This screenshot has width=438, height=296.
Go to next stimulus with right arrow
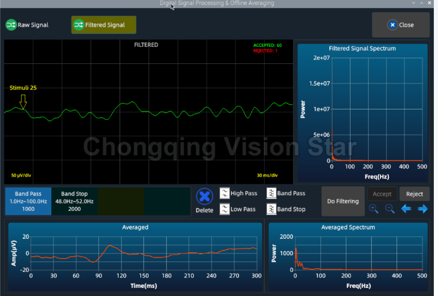(422, 209)
